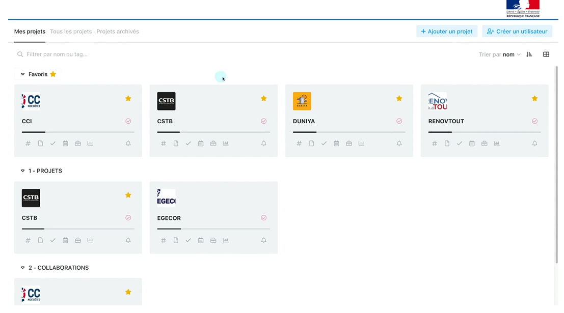Click the documents icon on the CSTB favorite card
The width and height of the screenshot is (564, 313).
coord(176,143)
